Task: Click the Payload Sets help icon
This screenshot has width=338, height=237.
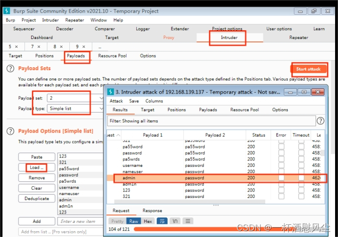Action: pos(10,69)
